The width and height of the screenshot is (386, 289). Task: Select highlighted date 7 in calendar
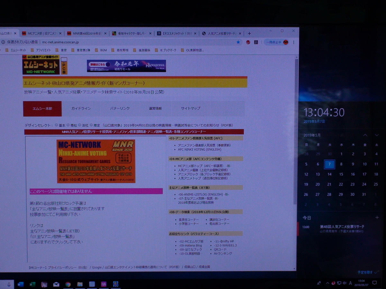pos(329,164)
